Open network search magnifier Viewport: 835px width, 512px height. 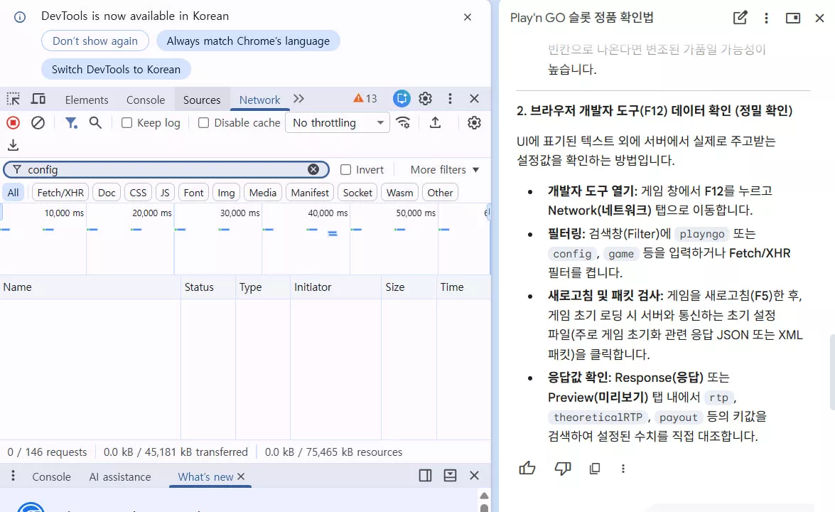tap(95, 123)
